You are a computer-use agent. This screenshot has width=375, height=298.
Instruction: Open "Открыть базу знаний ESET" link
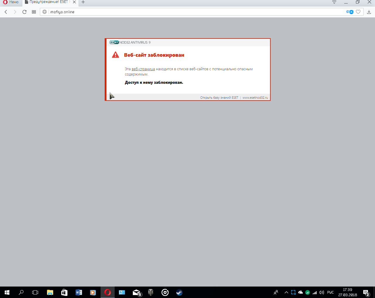[219, 98]
